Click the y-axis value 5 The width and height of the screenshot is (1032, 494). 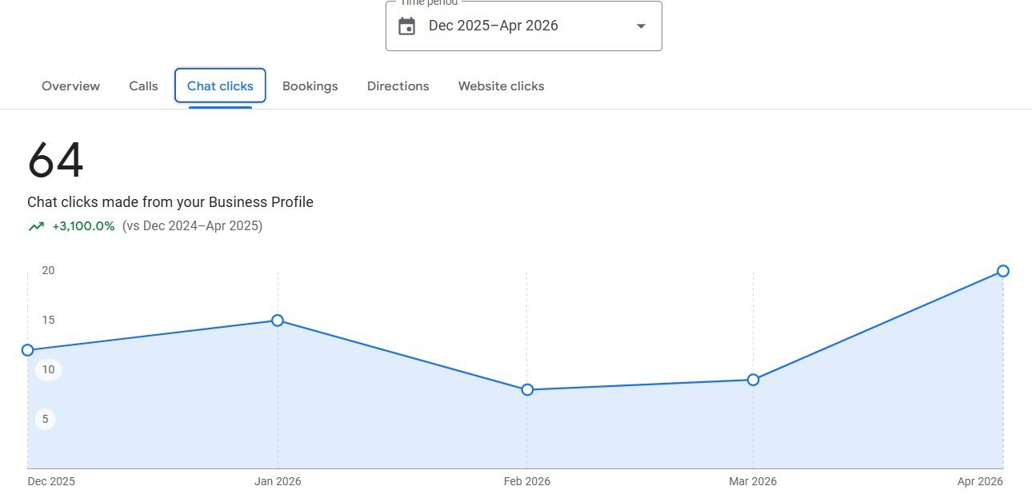46,419
